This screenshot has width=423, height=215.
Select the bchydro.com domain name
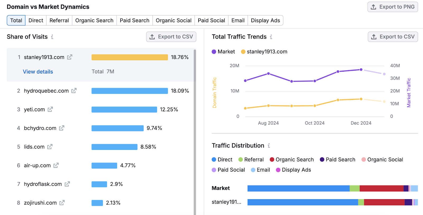tap(40, 128)
